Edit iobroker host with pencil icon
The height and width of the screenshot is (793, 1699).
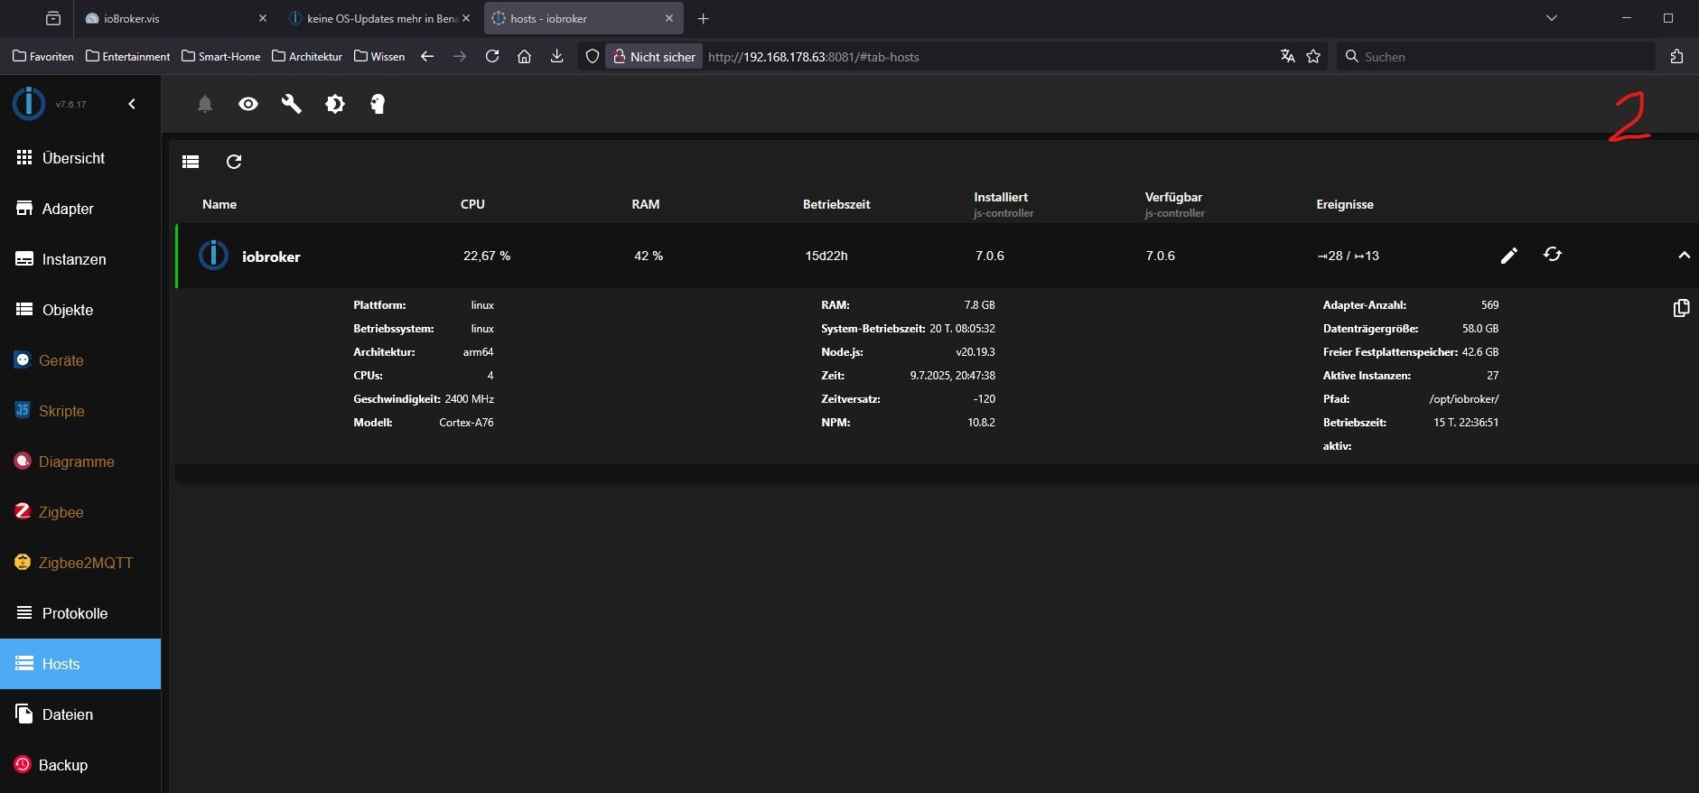(x=1508, y=256)
